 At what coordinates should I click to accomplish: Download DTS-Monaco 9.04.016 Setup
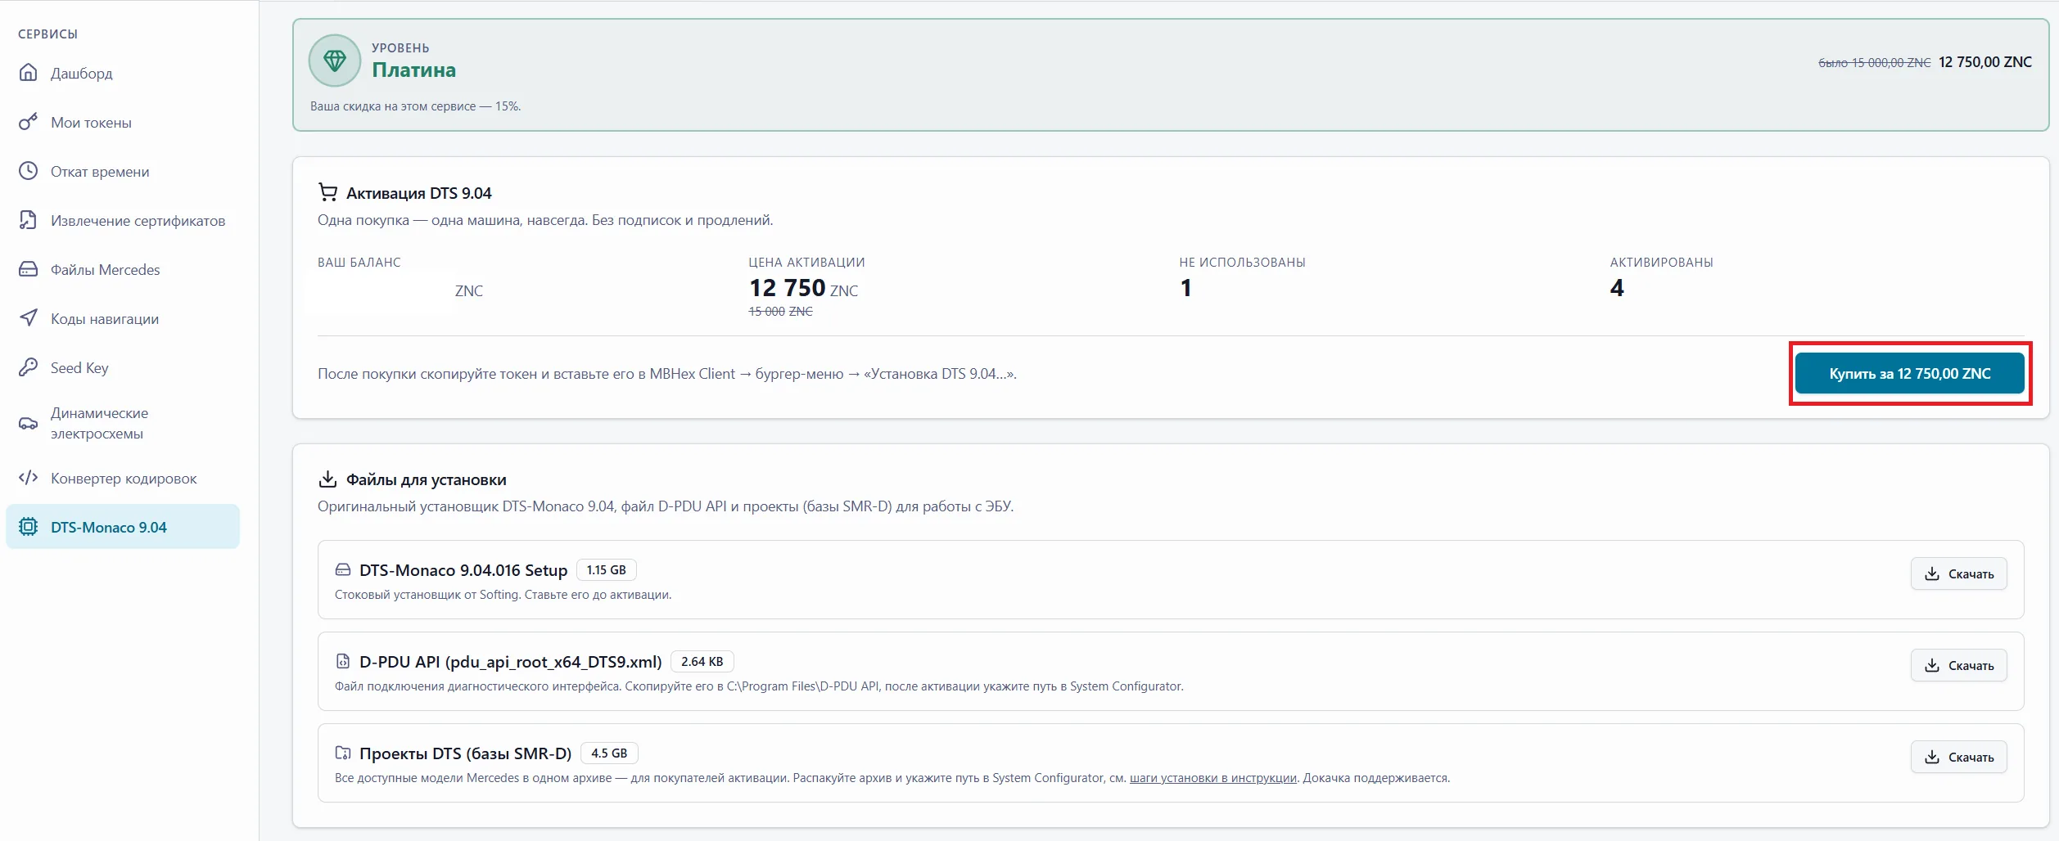tap(1958, 573)
